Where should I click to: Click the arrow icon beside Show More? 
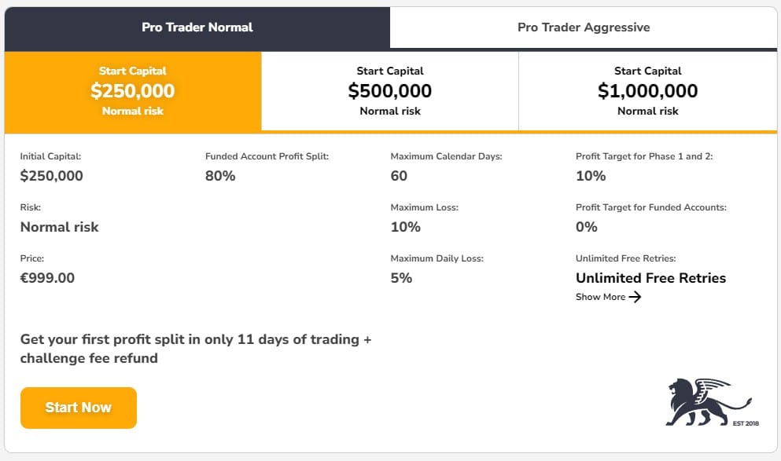(x=635, y=297)
